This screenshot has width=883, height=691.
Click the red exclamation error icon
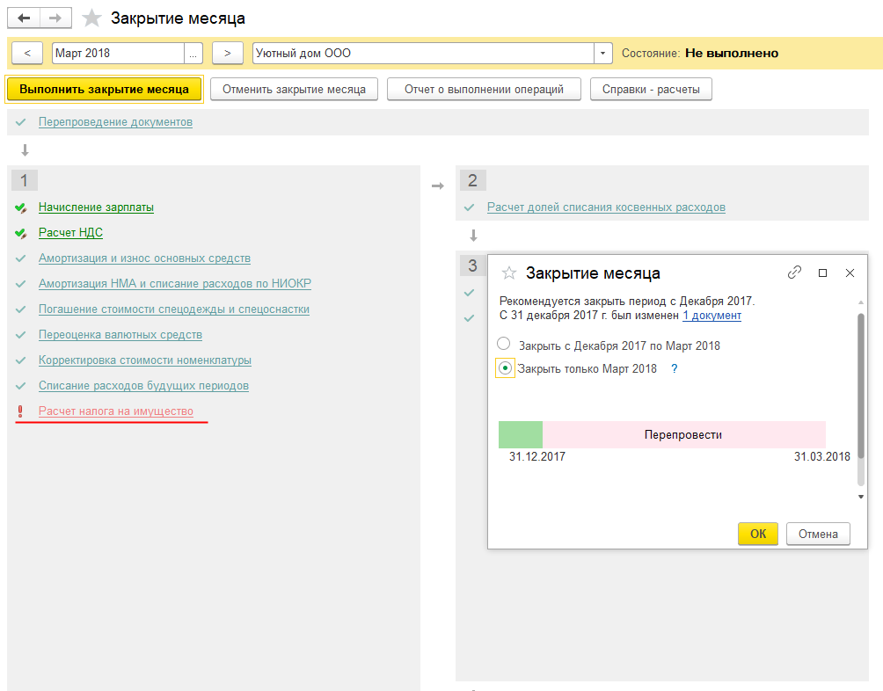click(21, 411)
